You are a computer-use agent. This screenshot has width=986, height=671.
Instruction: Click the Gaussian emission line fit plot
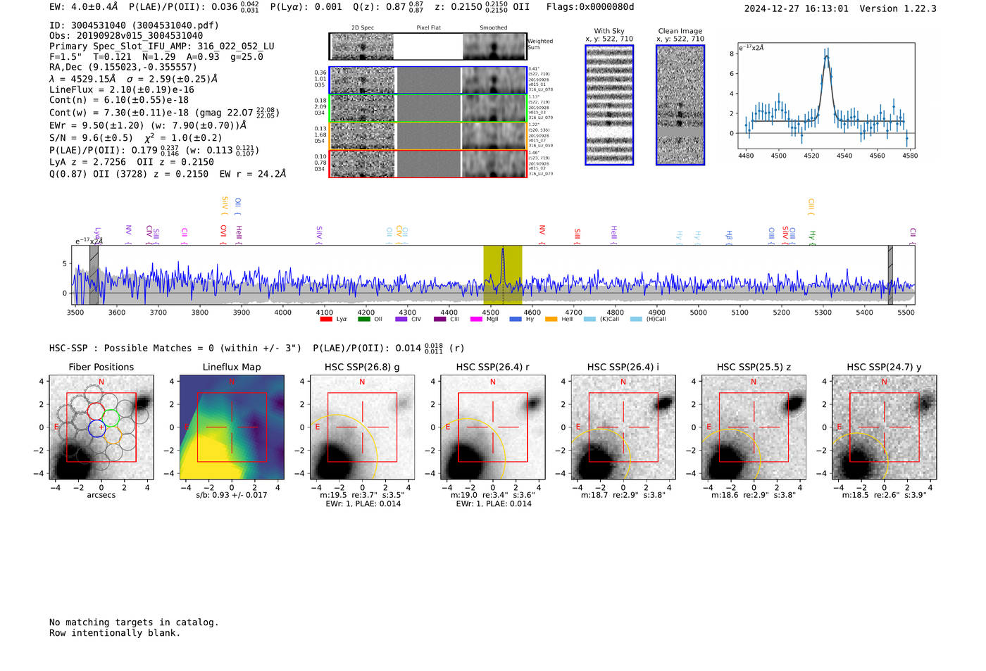(x=826, y=96)
